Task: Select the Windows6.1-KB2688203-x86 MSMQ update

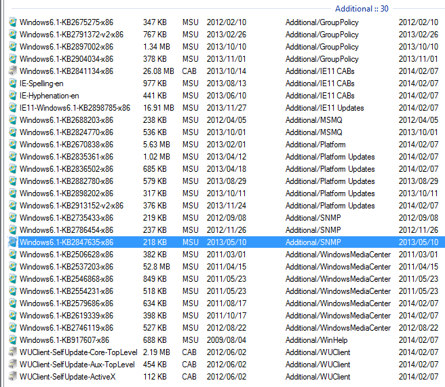Action: point(66,120)
